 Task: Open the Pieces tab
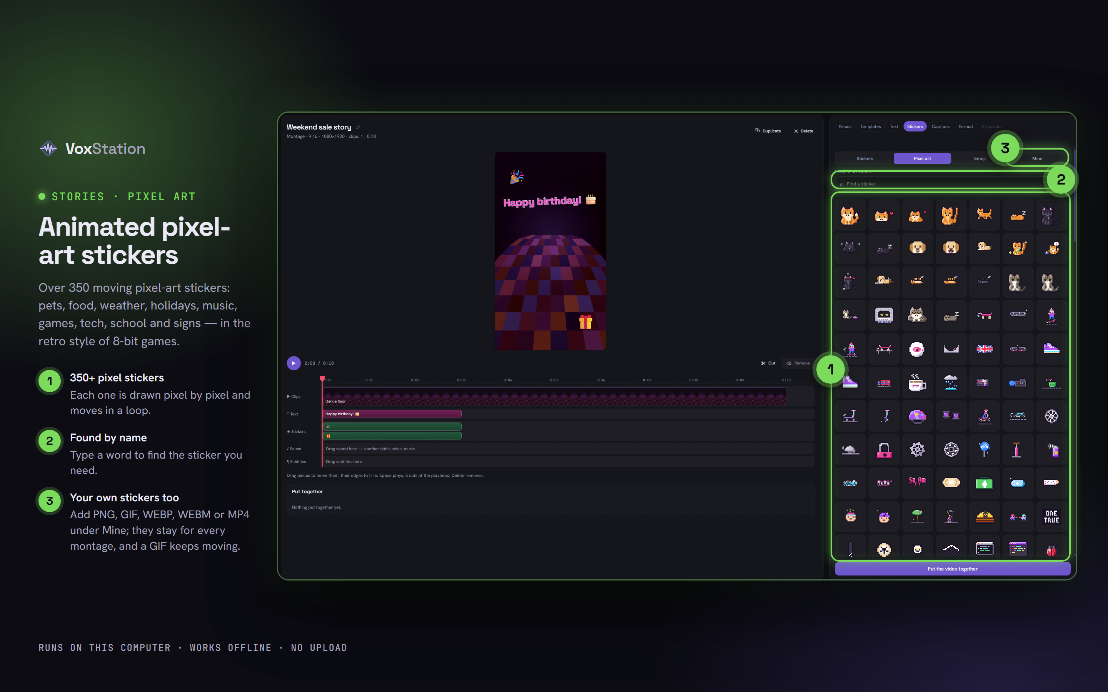[x=845, y=126]
